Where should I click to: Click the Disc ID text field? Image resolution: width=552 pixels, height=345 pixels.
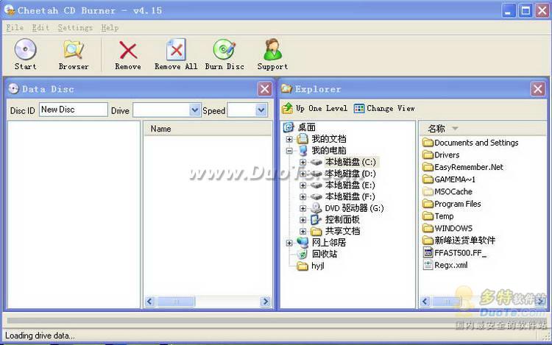(x=73, y=110)
